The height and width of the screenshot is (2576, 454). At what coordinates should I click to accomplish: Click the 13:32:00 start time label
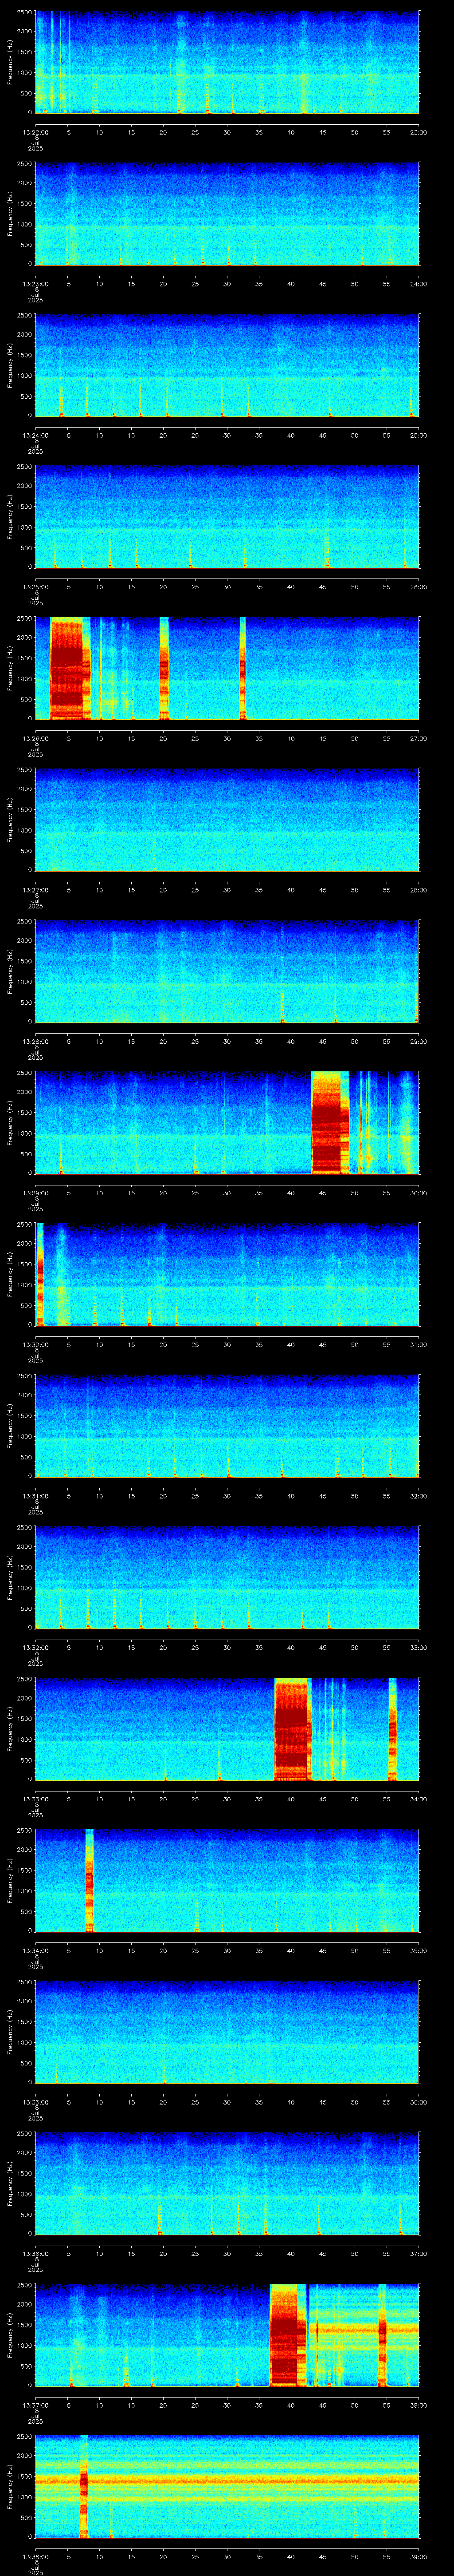click(36, 1647)
